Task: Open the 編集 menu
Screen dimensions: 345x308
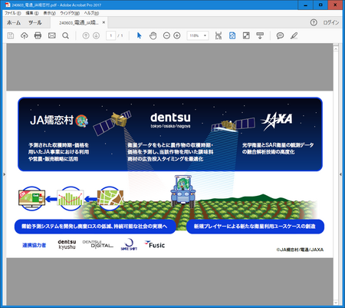Action: (x=32, y=13)
